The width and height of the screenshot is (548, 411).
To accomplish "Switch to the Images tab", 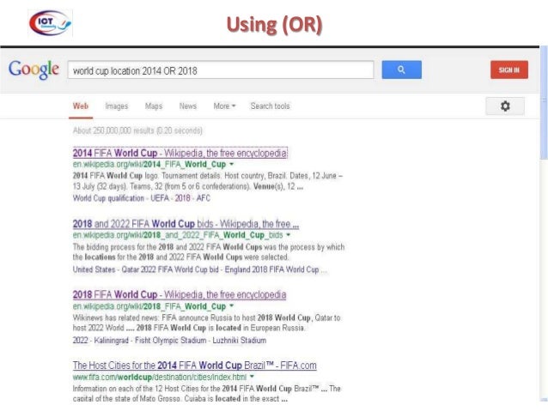I will 116,106.
